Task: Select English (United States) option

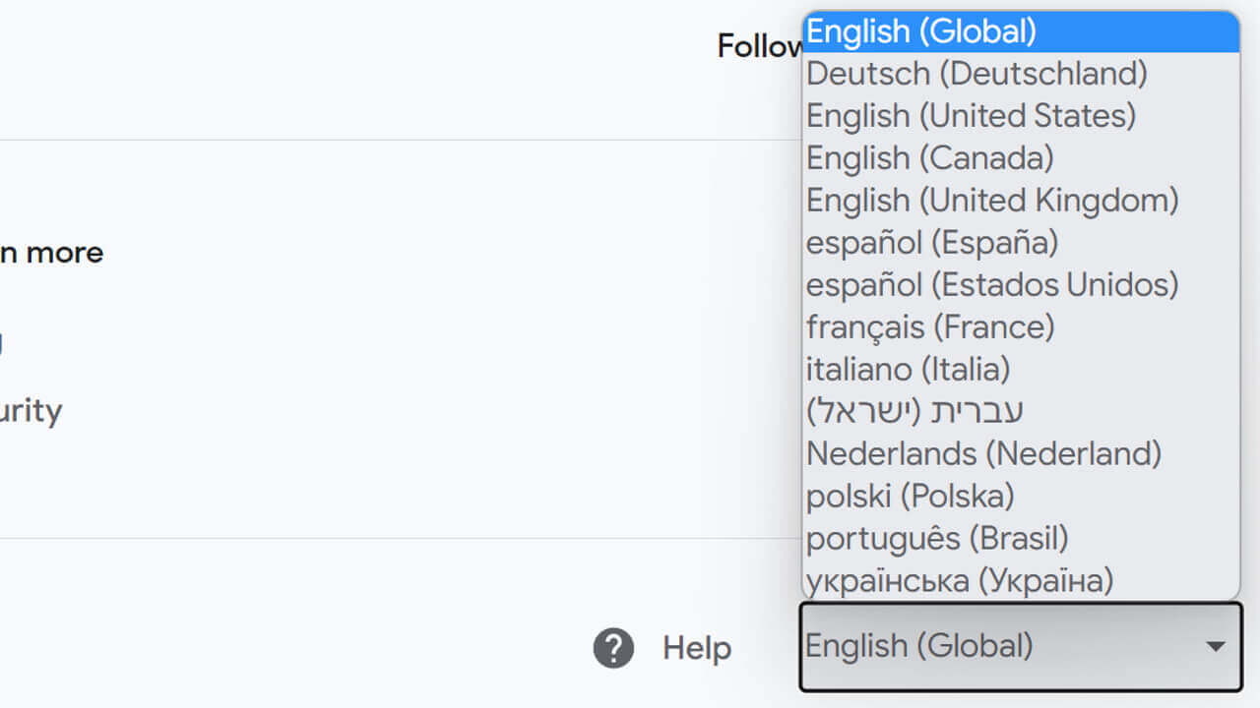Action: coord(971,116)
